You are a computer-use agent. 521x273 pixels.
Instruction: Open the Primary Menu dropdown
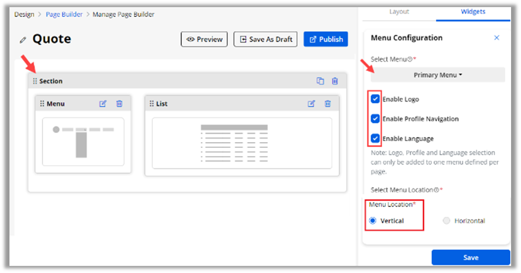pyautogui.click(x=438, y=75)
